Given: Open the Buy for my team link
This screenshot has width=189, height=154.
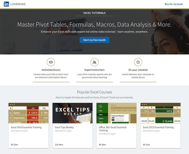Looking at the screenshot, I should 174,4.
